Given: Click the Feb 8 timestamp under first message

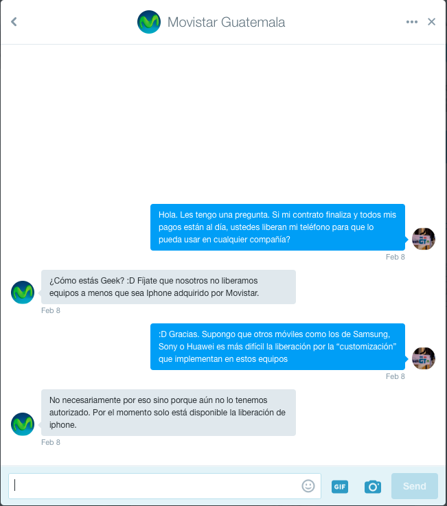Looking at the screenshot, I should pos(395,257).
